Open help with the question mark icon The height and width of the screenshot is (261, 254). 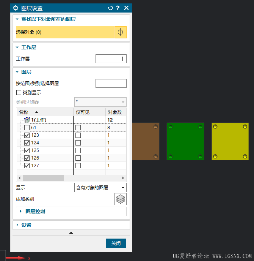(118, 8)
